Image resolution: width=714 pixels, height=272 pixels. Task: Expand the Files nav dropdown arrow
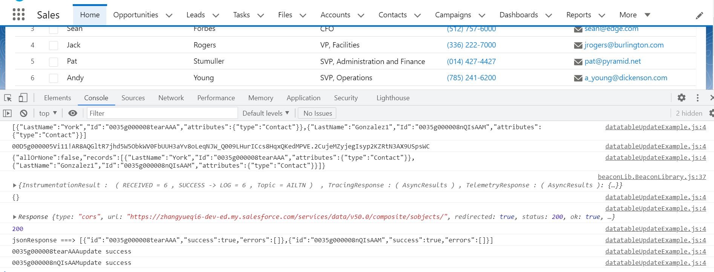click(x=303, y=15)
